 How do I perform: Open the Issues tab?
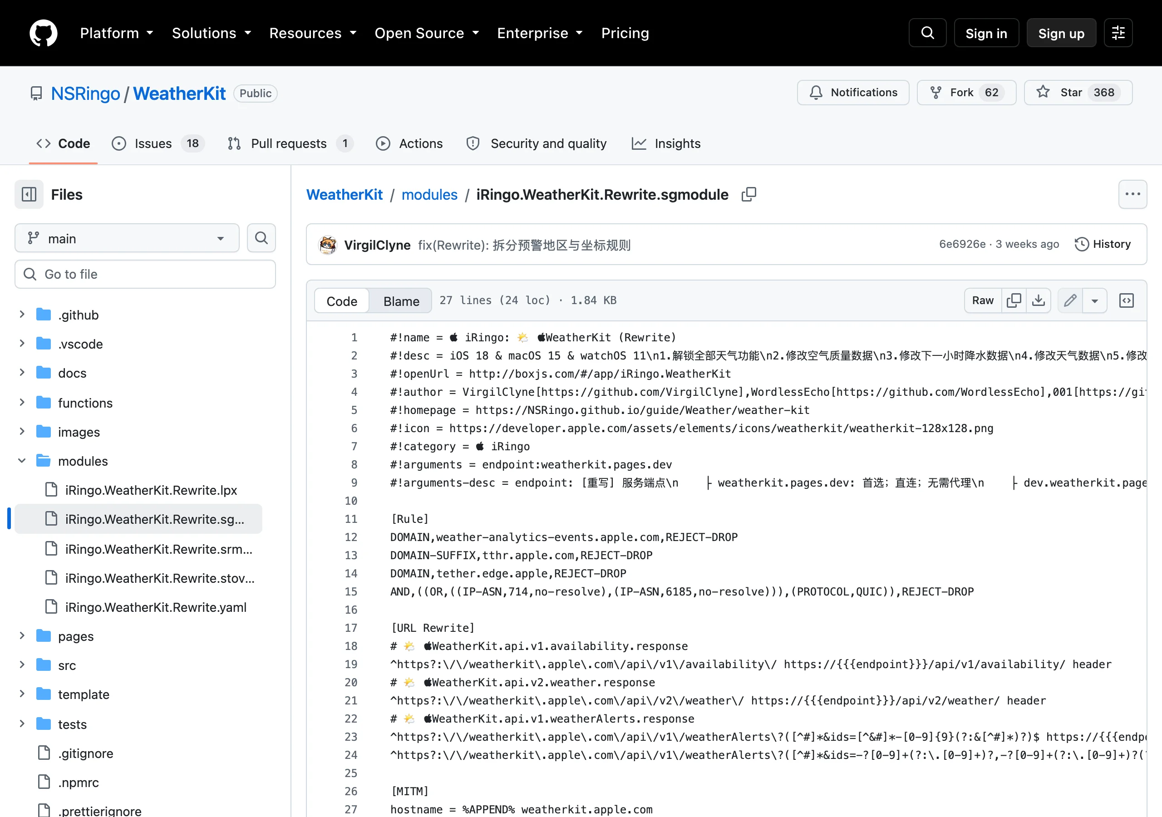pos(158,144)
